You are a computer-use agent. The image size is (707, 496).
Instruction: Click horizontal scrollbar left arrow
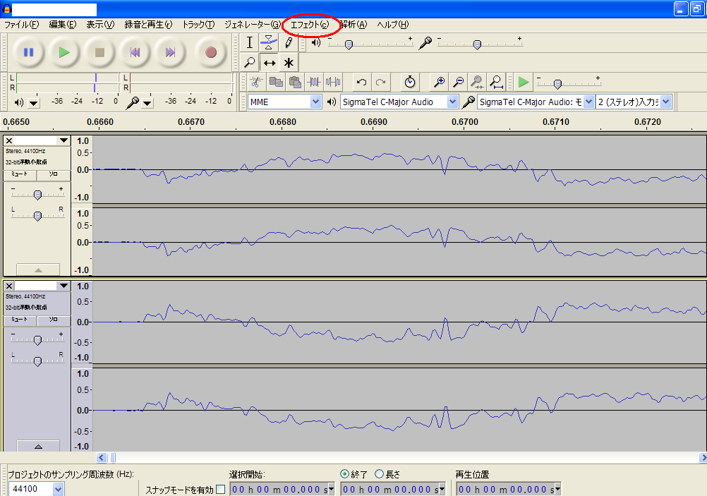[x=102, y=458]
